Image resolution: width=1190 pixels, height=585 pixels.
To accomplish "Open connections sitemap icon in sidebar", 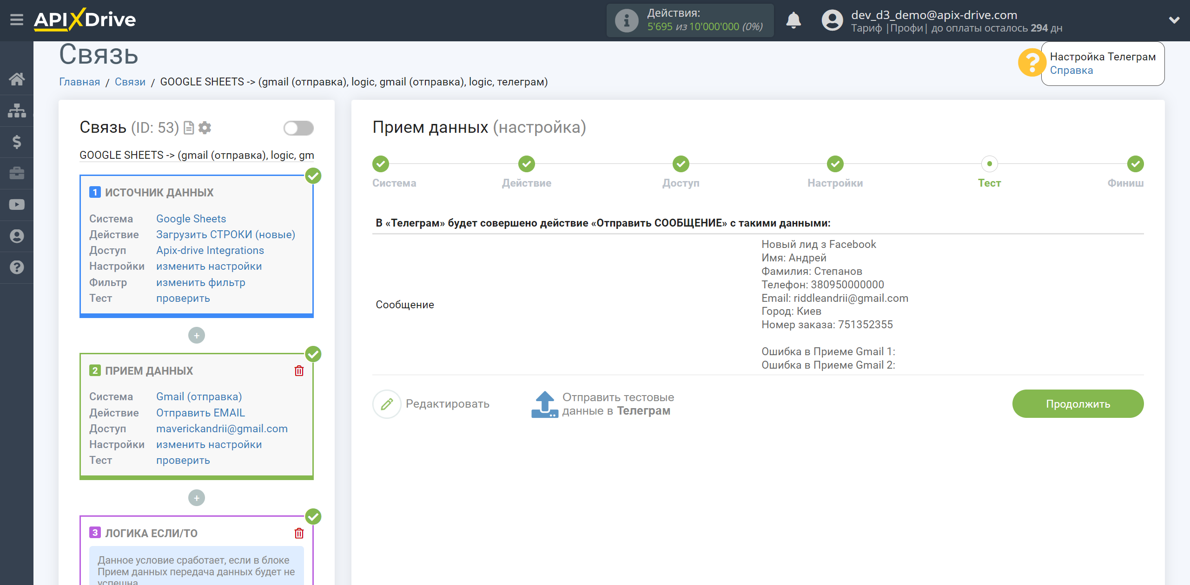I will [x=17, y=110].
